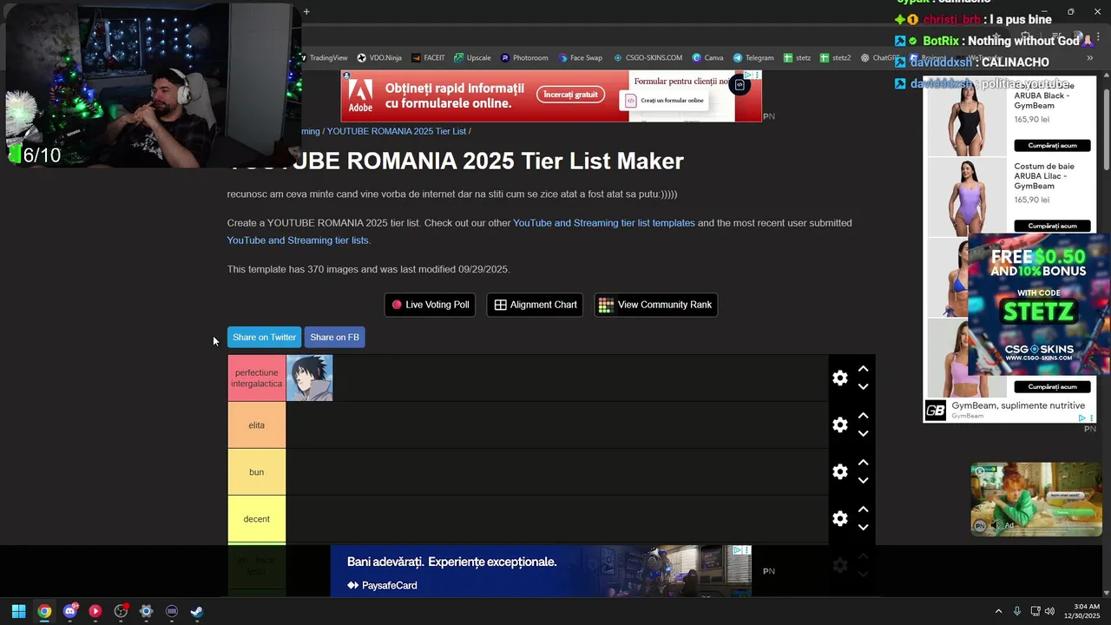Open the Windows Start menu
Screen dimensions: 1111x625
(x=18, y=611)
